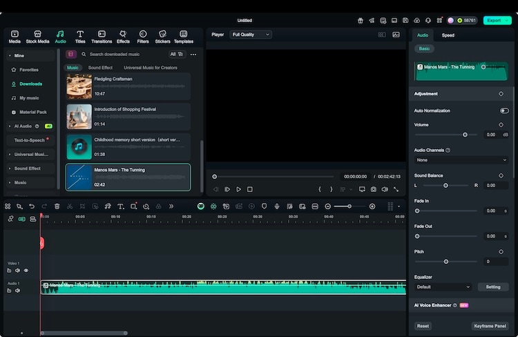
Task: Expand more tools double-chevron icon
Action: click(x=171, y=206)
